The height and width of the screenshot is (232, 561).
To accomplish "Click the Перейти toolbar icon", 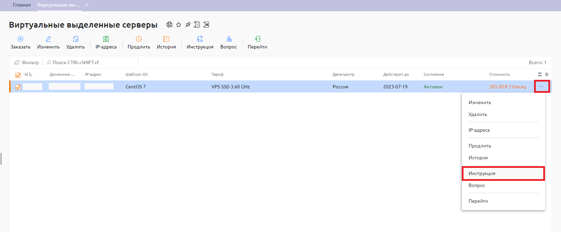I will point(257,39).
